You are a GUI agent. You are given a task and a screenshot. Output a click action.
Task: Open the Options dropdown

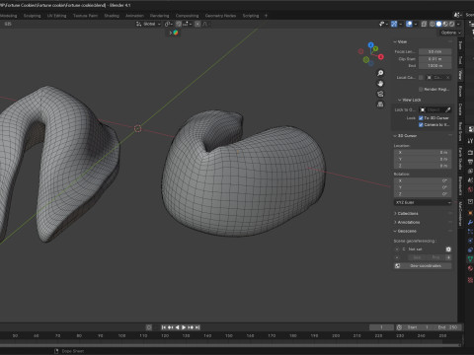coord(450,33)
